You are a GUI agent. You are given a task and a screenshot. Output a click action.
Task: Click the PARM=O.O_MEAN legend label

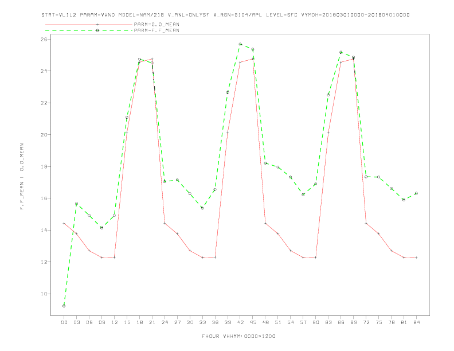pos(156,24)
